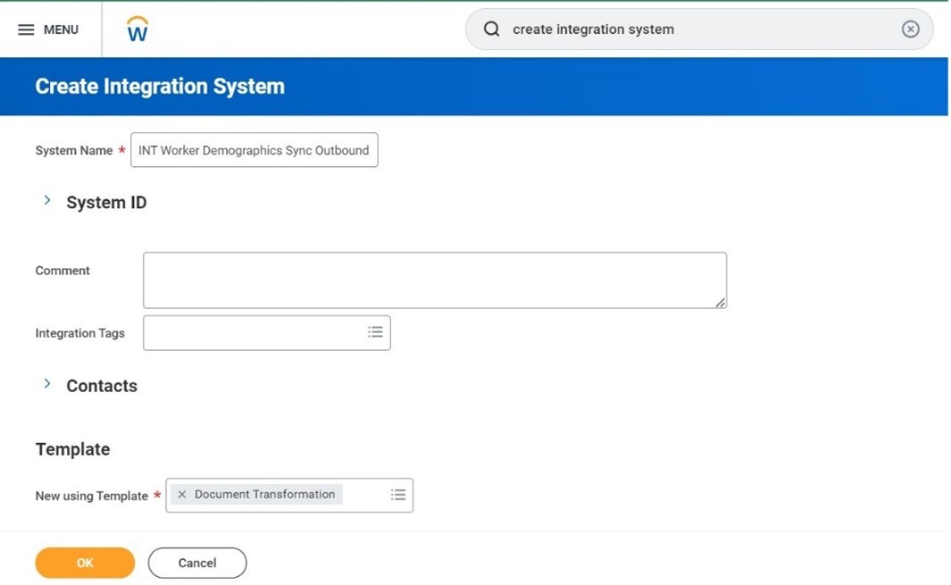Expand the System ID section chevron
The width and height of the screenshot is (951, 585).
pos(47,201)
